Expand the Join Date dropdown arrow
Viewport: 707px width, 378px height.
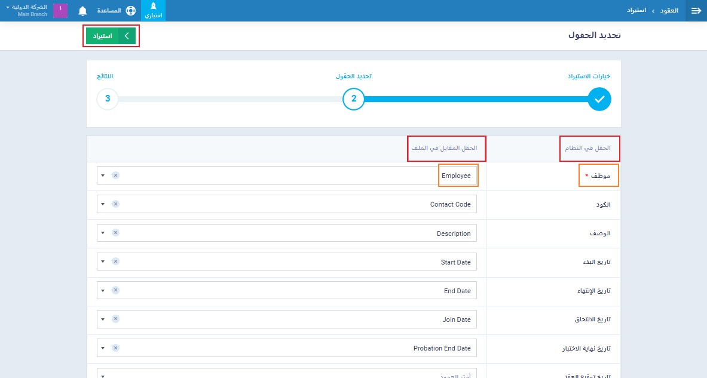point(103,319)
